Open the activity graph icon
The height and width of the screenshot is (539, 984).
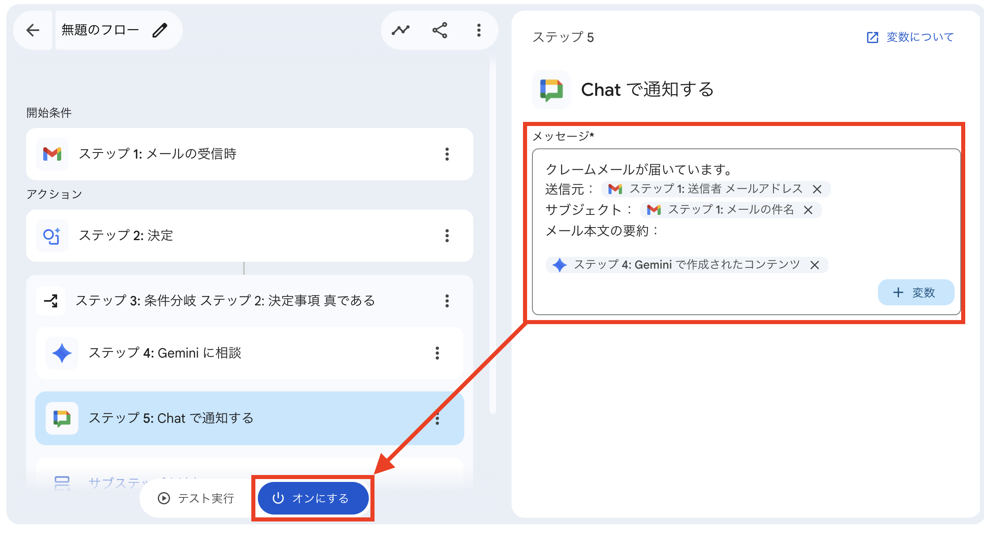coord(401,30)
